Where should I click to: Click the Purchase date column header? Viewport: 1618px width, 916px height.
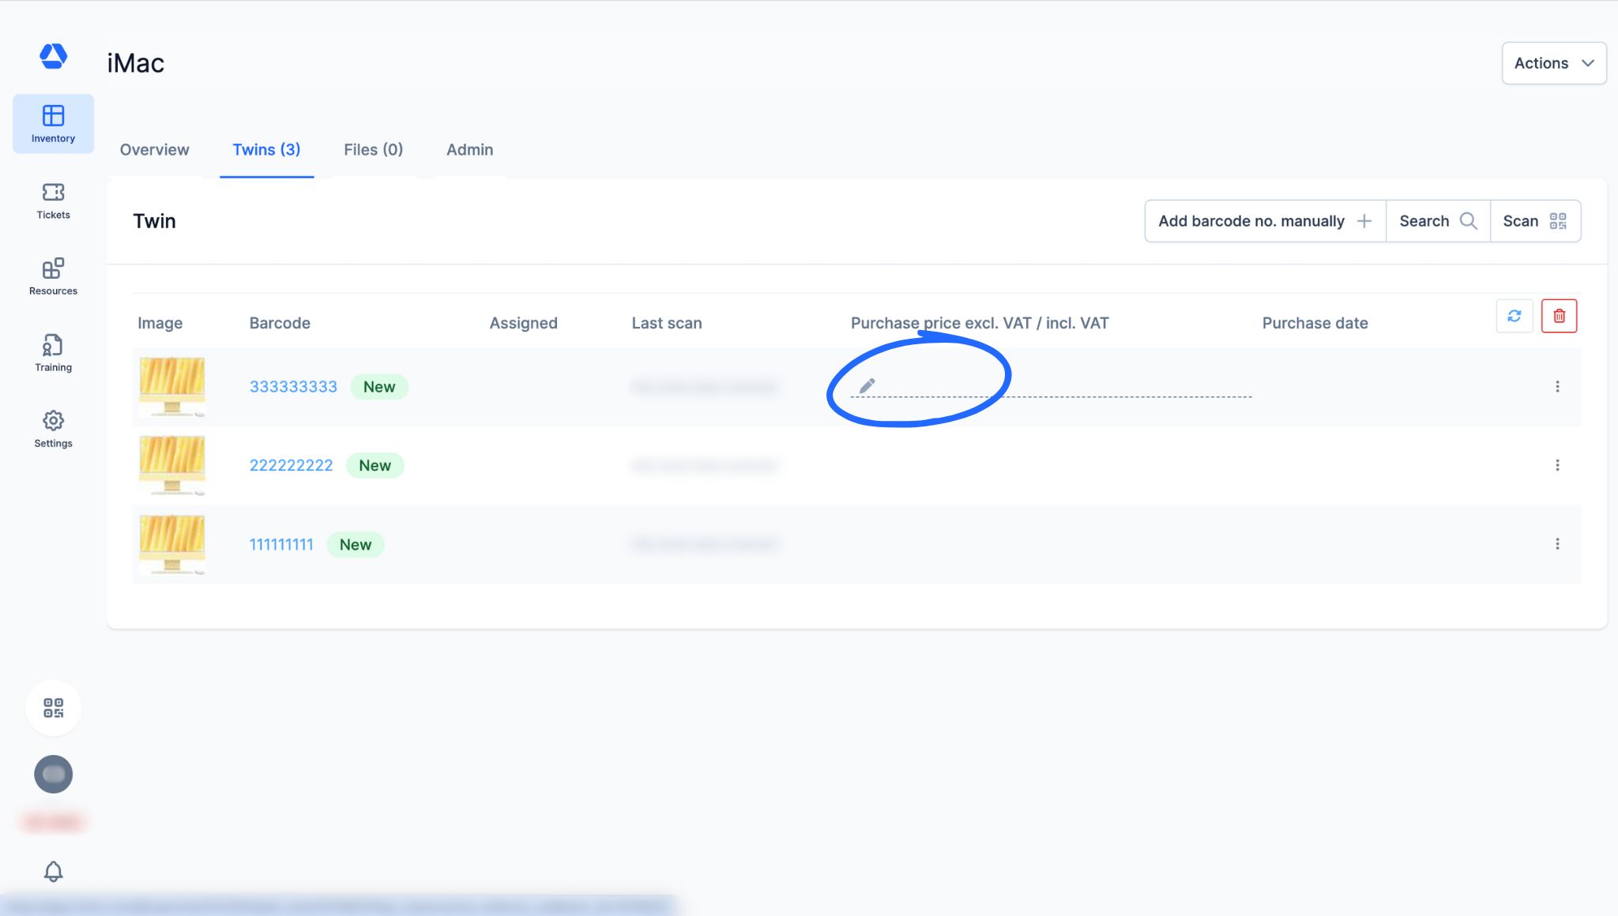click(x=1315, y=323)
